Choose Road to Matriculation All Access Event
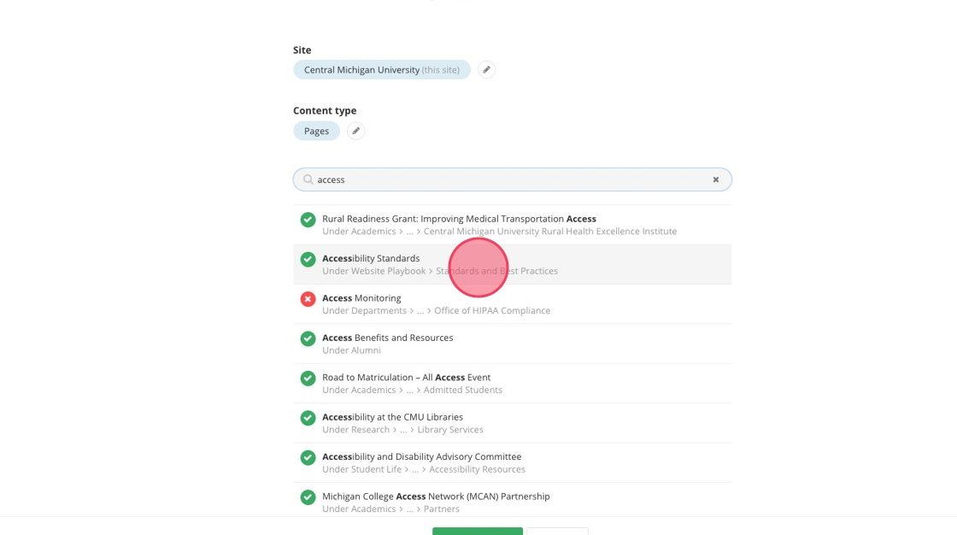 click(512, 384)
